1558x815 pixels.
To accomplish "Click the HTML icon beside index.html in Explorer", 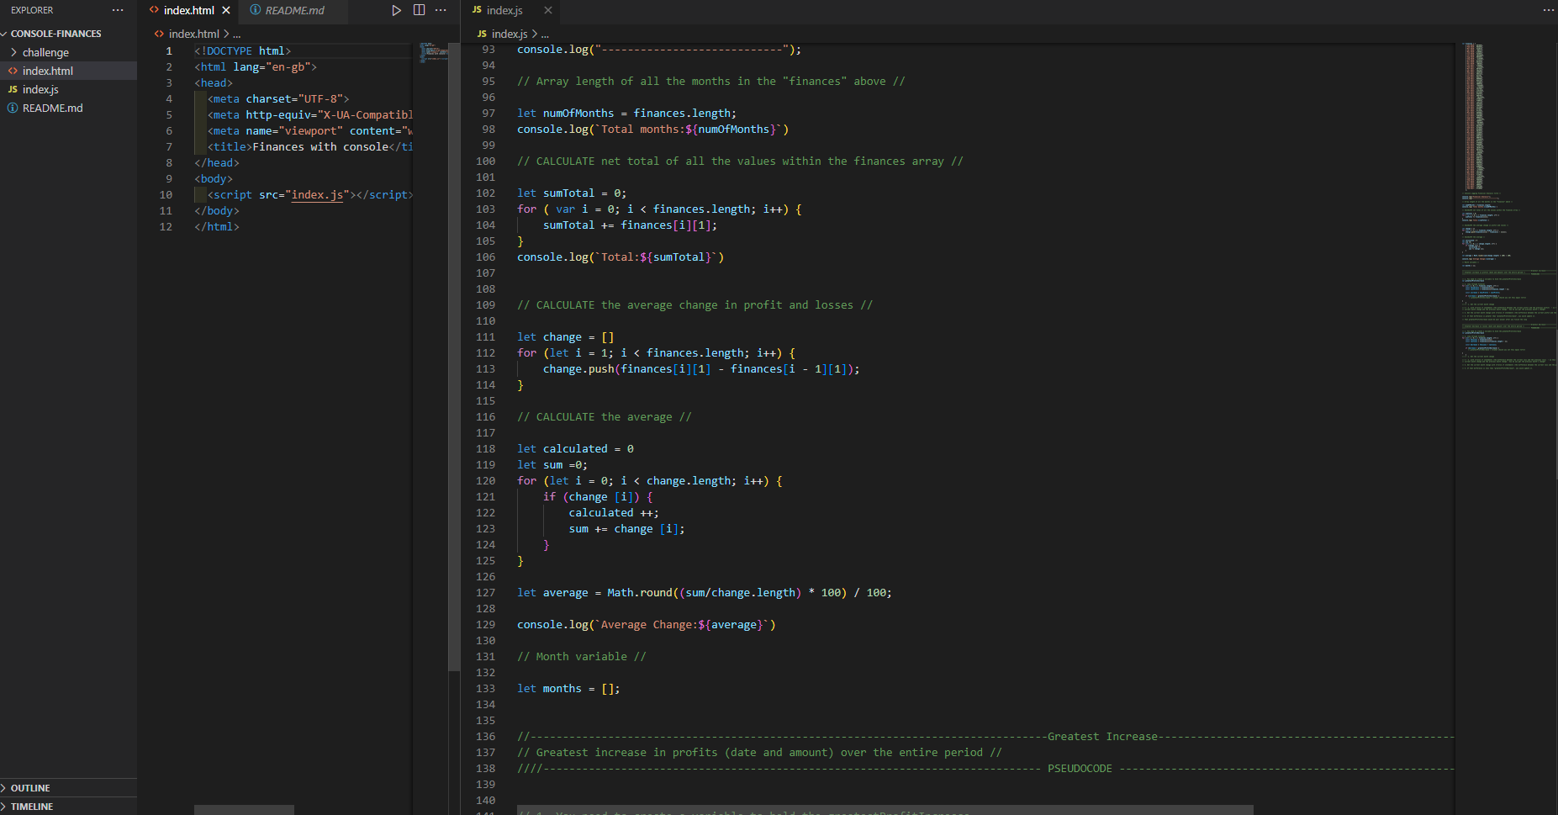I will click(14, 71).
